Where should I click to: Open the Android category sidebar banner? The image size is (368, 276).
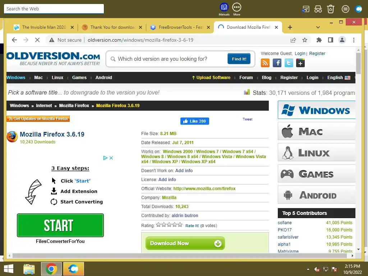[x=317, y=195]
